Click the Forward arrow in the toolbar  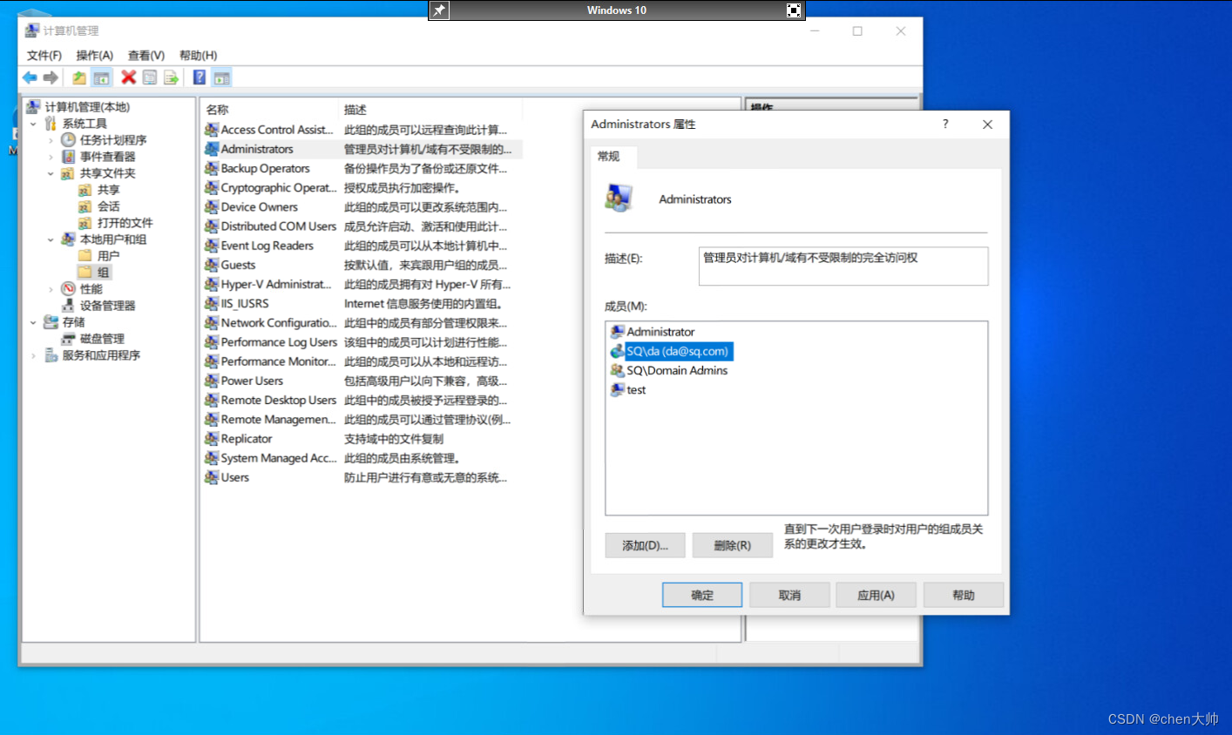pos(51,78)
